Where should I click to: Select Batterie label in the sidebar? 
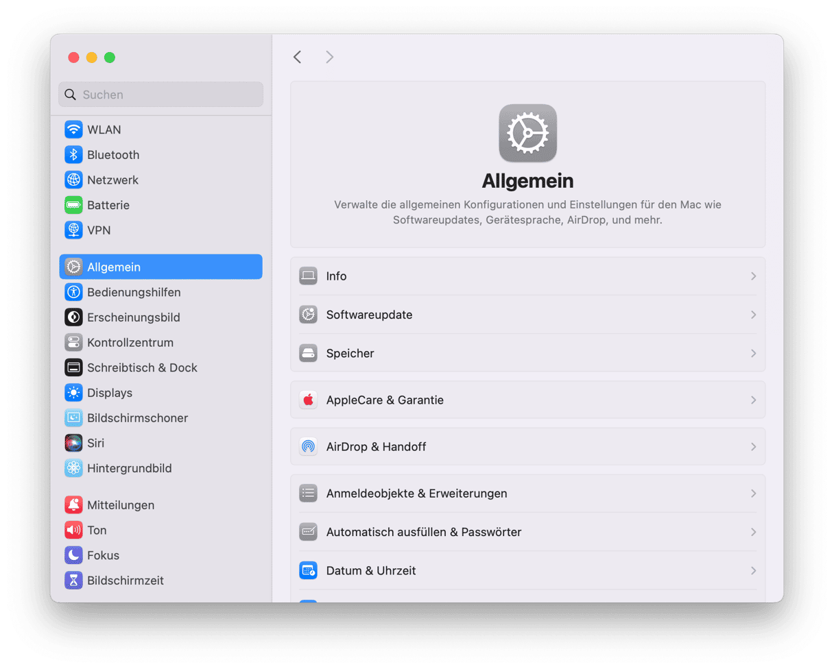tap(108, 205)
